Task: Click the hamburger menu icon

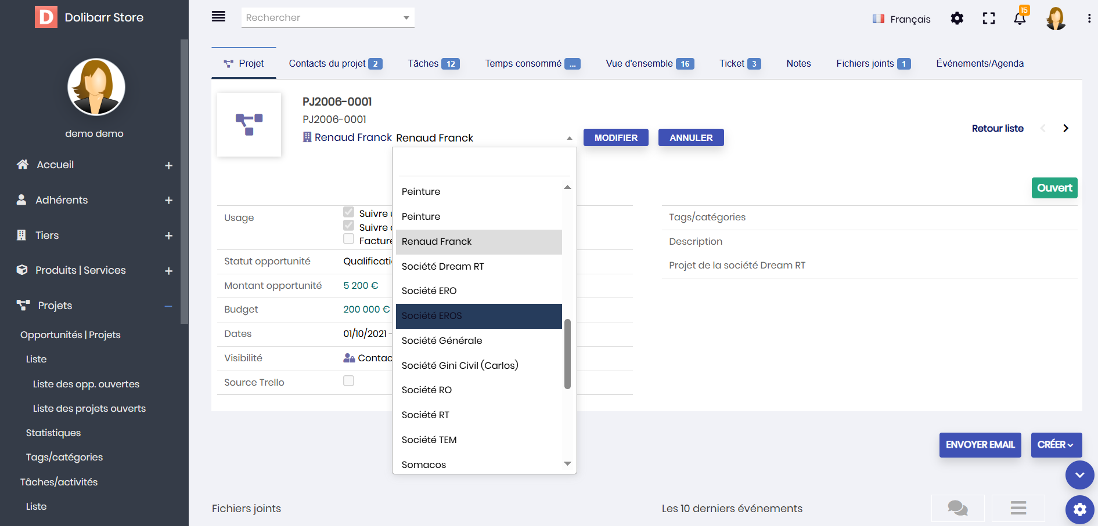Action: (218, 17)
